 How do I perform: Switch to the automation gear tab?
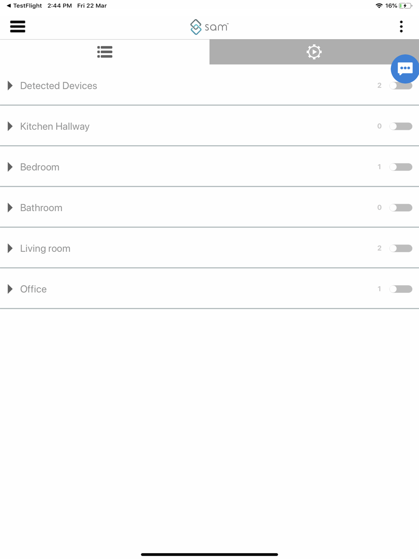coord(314,52)
